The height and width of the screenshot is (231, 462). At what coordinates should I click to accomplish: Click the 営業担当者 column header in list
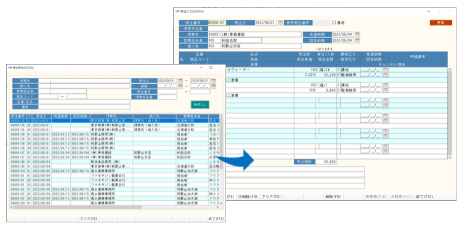tap(192, 116)
